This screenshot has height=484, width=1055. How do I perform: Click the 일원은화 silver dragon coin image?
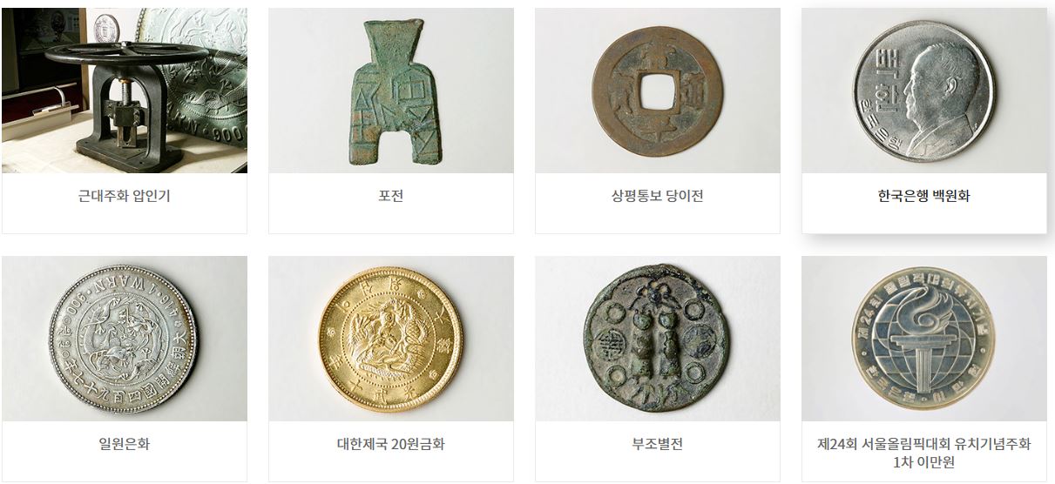click(x=125, y=339)
